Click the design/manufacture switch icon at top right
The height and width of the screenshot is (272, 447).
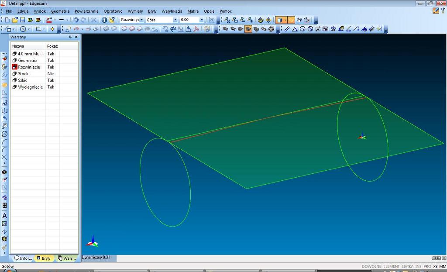pyautogui.click(x=436, y=10)
